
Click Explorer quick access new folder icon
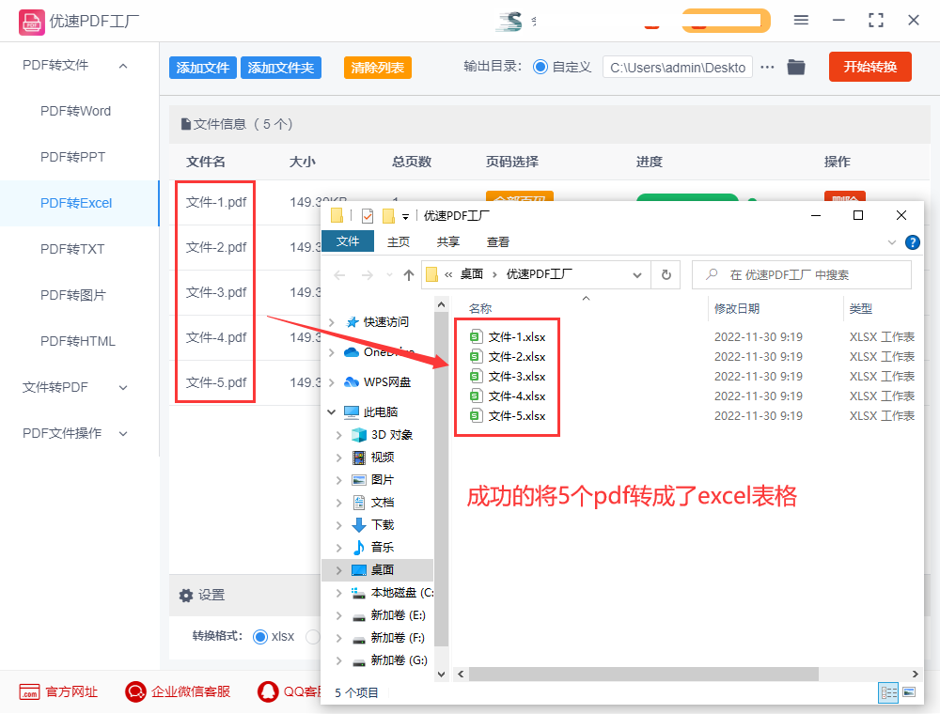[388, 215]
